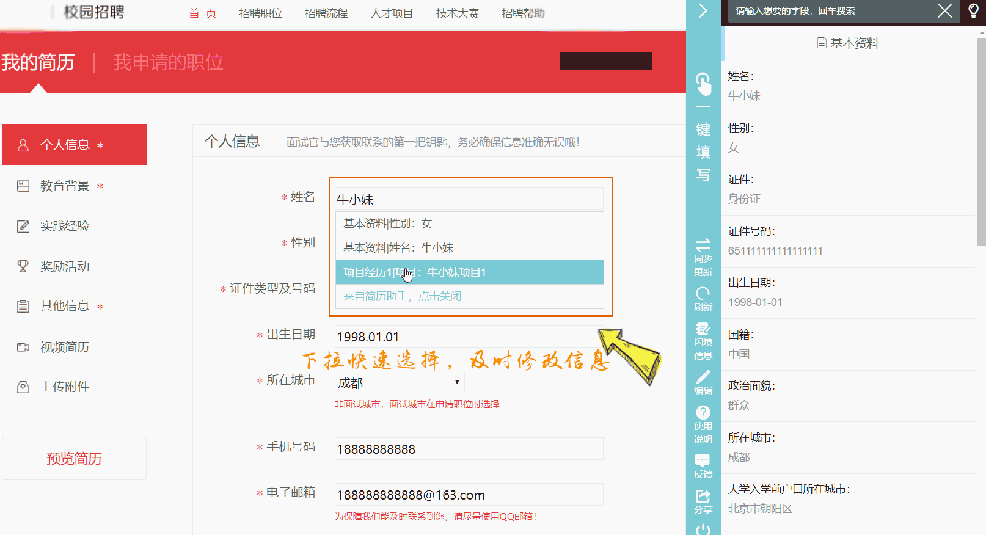Click the 姓名 input field with 牛小妹

469,200
